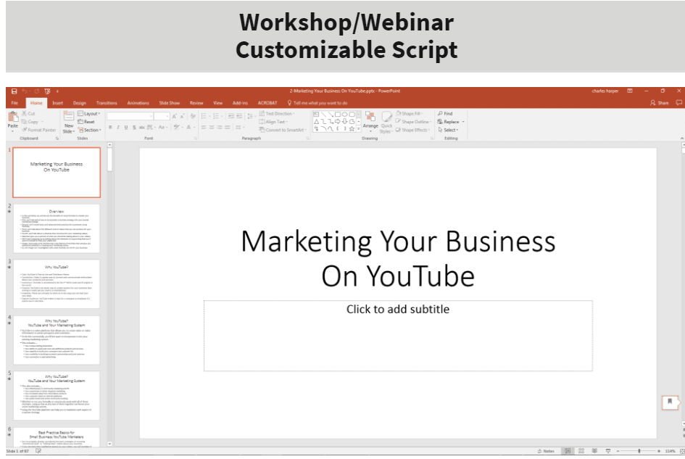This screenshot has height=459, width=685.
Task: Switch to the Design ribbon tab
Action: (x=80, y=103)
